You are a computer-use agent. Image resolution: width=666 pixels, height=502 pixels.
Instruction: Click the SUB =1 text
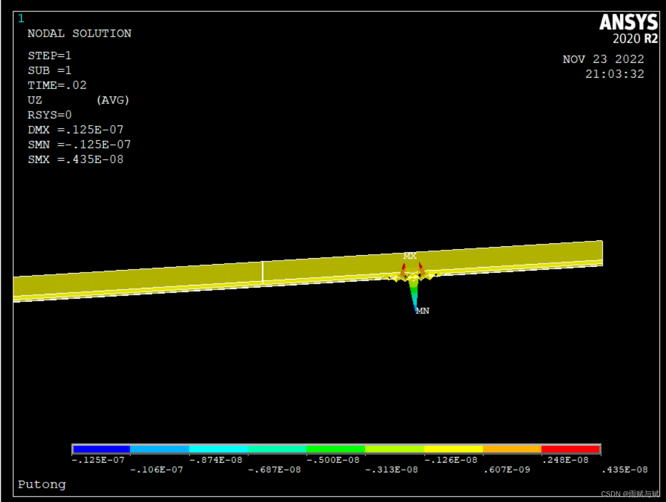click(x=50, y=70)
